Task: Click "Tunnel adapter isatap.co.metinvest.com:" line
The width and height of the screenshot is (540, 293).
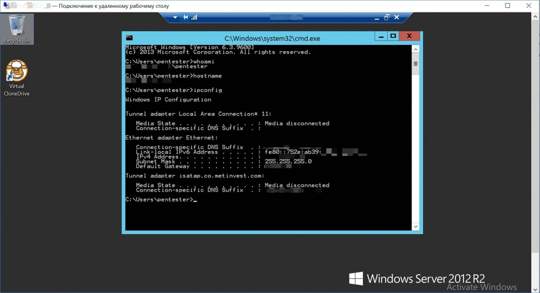Action: 195,176
